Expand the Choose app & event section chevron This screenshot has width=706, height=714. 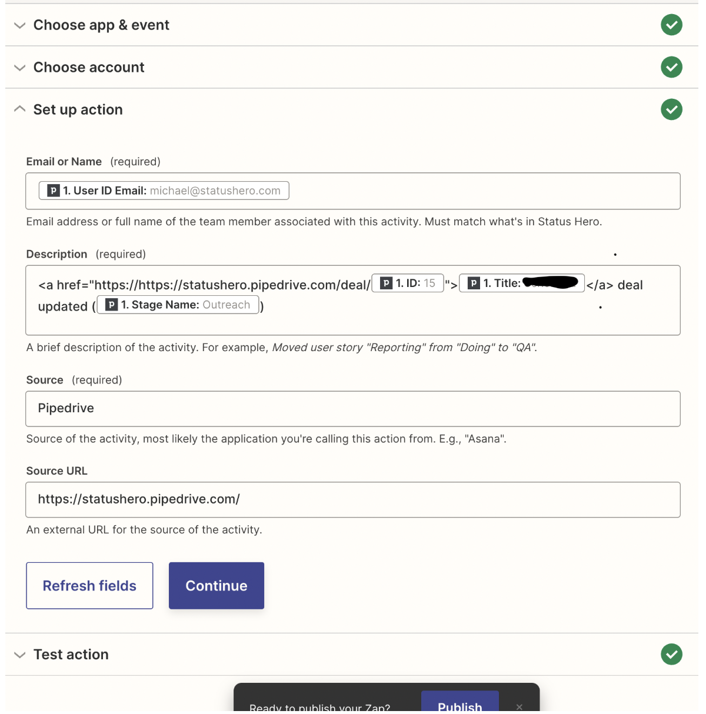point(20,25)
